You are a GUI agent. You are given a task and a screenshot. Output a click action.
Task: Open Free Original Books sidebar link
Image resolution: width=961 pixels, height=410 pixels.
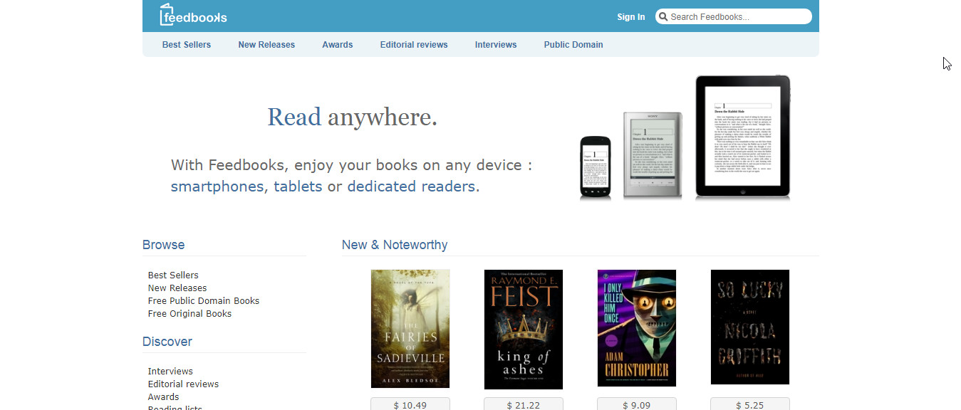click(190, 314)
